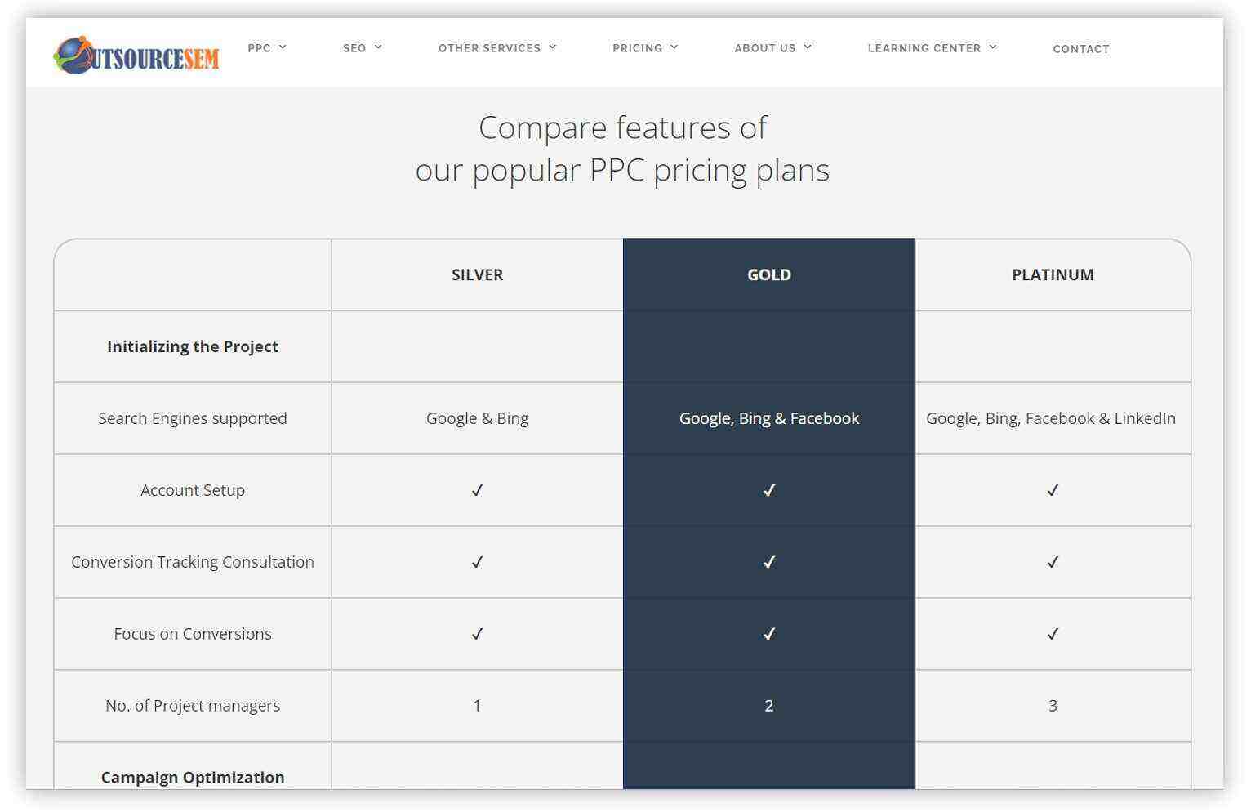This screenshot has width=1251, height=812.
Task: Open the About Us menu
Action: tap(772, 48)
